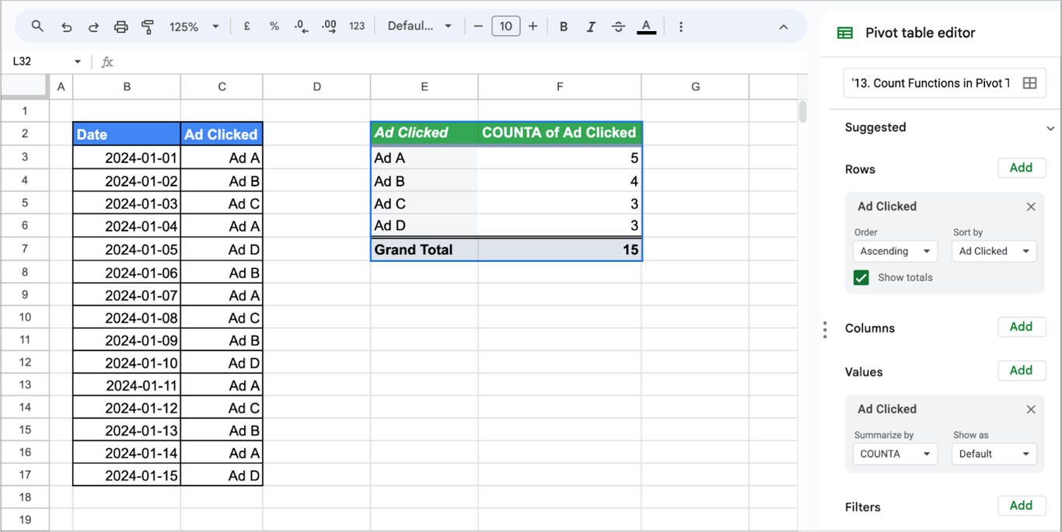Click the formula bar fx area
The width and height of the screenshot is (1062, 532).
tap(107, 61)
